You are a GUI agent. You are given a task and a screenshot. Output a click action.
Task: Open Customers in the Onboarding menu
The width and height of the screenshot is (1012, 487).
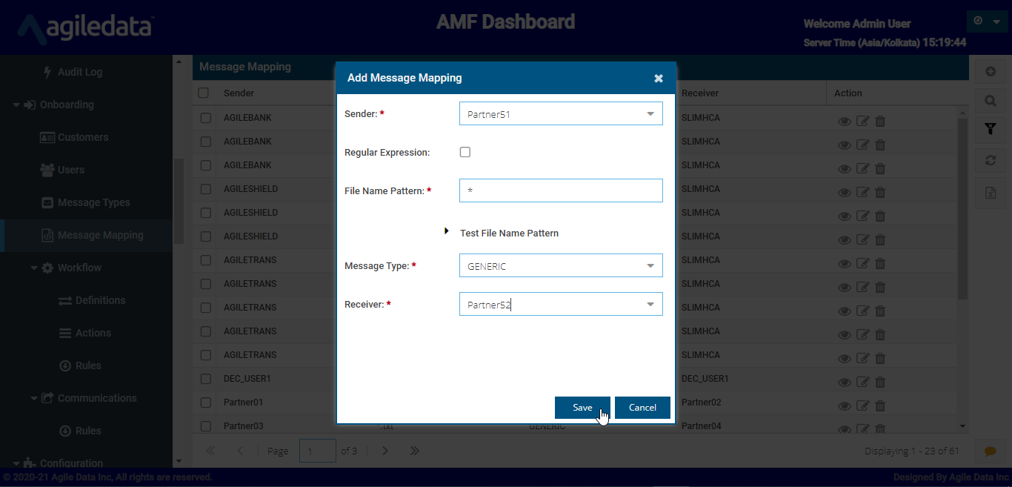tap(82, 137)
